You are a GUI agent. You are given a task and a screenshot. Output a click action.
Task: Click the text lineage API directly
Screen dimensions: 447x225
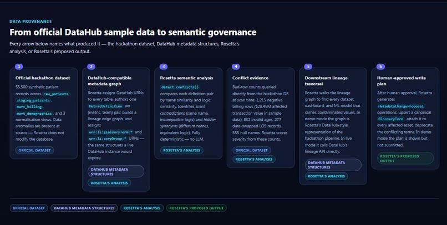(x=322, y=151)
